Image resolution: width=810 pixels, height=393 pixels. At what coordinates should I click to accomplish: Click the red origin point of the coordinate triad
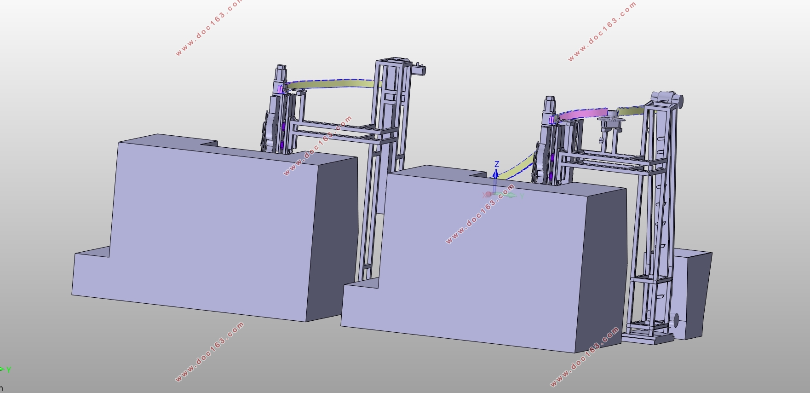point(488,194)
